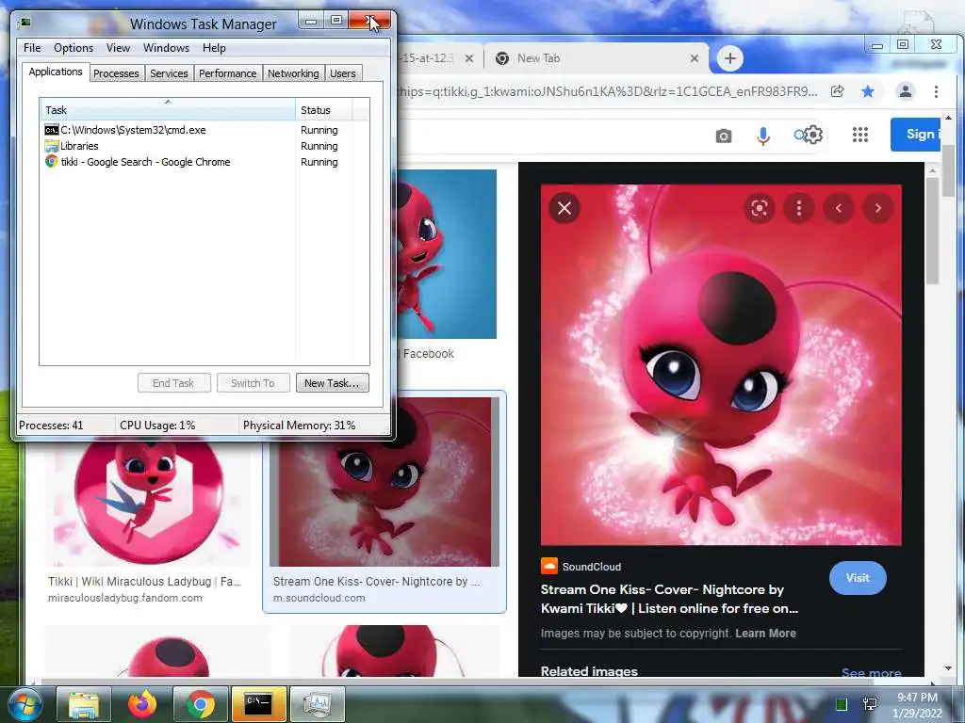Viewport: 965px width, 723px height.
Task: Open the SoundCloud source link
Action: (x=581, y=566)
